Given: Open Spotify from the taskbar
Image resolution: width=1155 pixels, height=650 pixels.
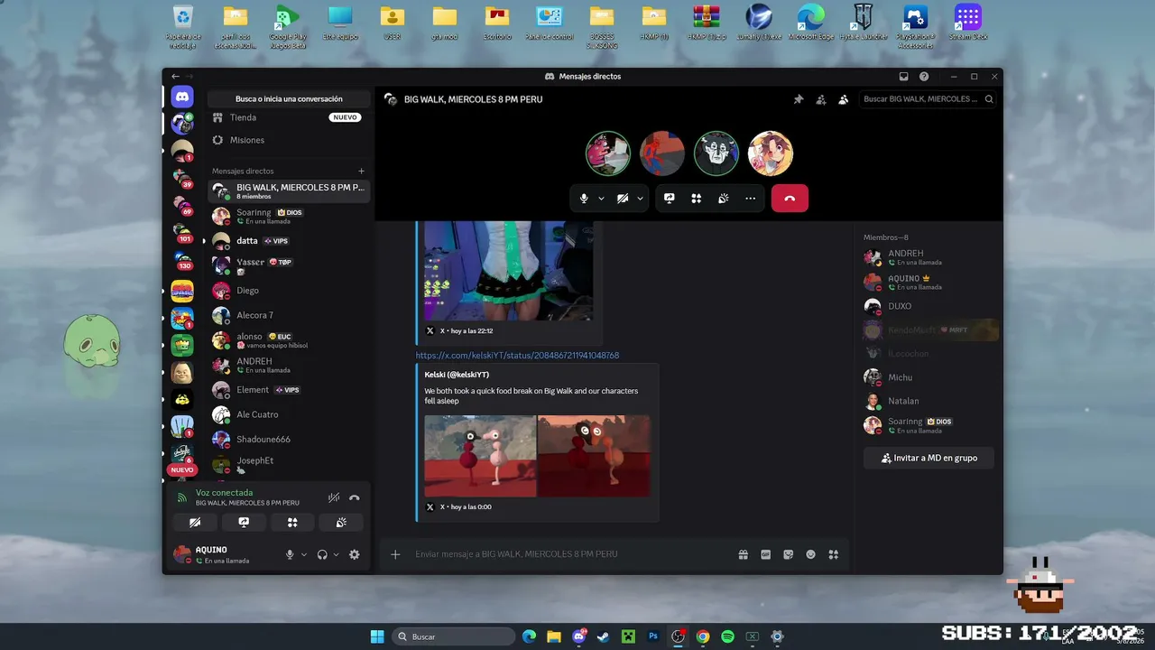Looking at the screenshot, I should (x=727, y=636).
